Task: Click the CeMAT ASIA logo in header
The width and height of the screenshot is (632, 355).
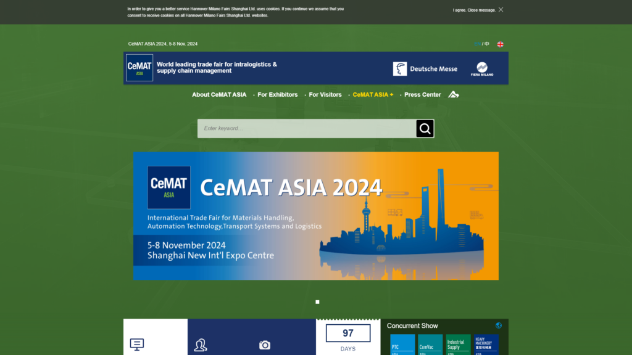Action: pos(139,68)
